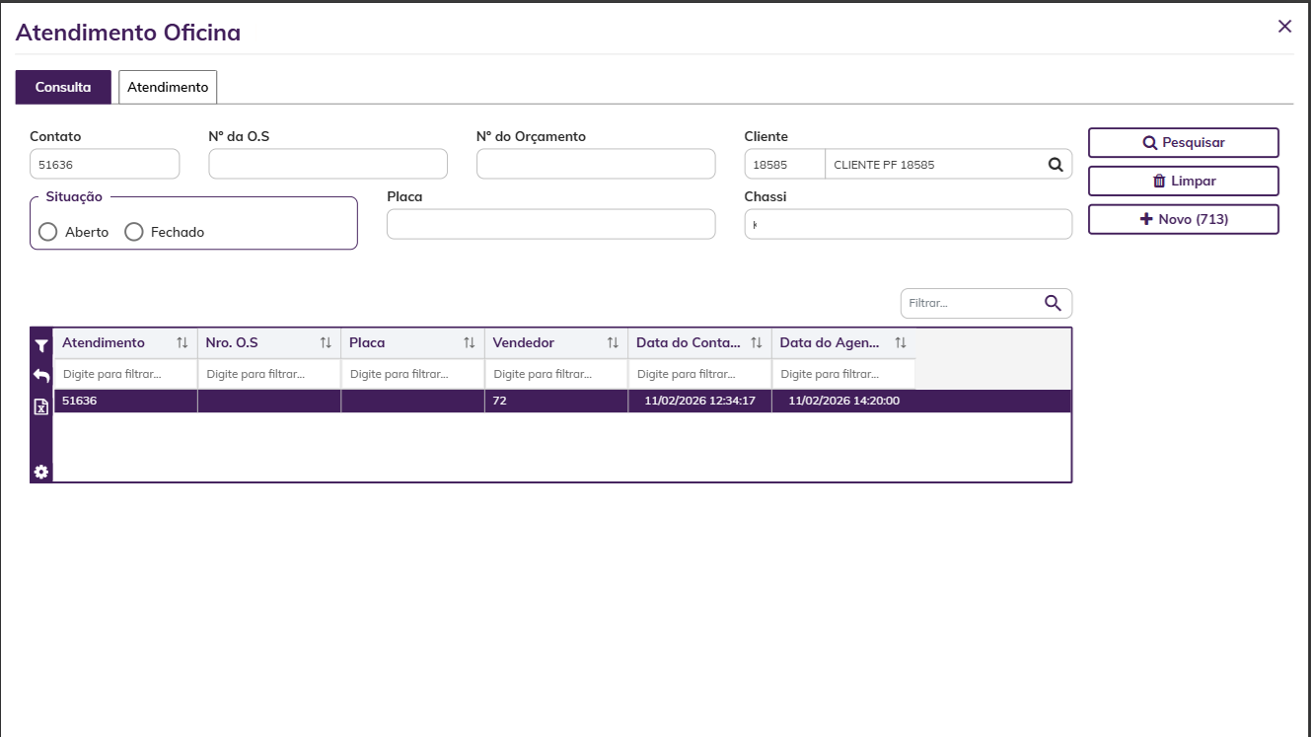Click the Atendimento column filter input
Image resolution: width=1311 pixels, height=737 pixels.
coord(125,374)
